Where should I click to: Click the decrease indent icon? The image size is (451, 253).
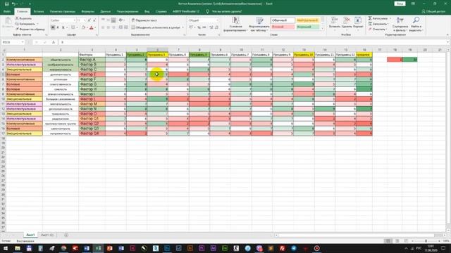click(x=121, y=27)
